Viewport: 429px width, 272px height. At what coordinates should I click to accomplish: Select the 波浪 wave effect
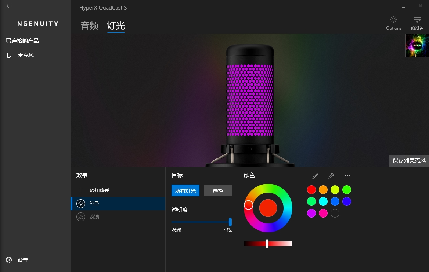[x=118, y=216]
